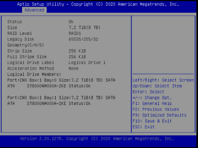Viewport: 198px width, 148px height.
Task: Select the Bay:0 drive member entry
Action: point(61,80)
